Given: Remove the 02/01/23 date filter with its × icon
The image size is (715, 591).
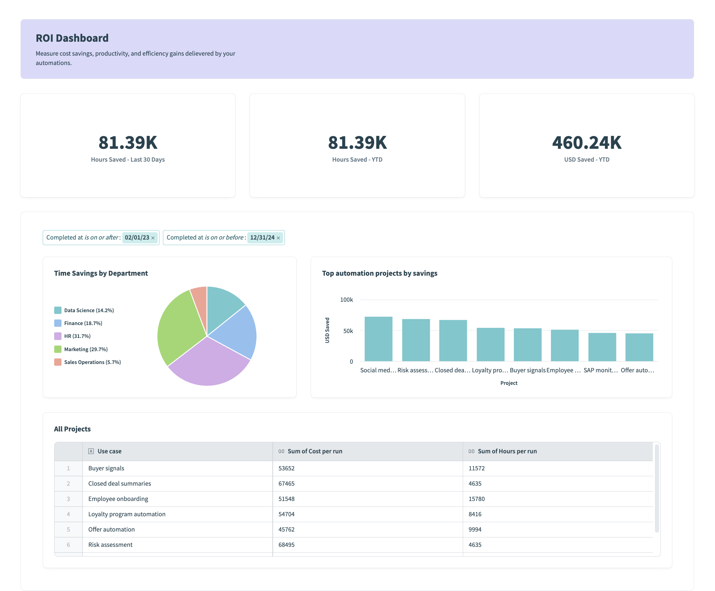Looking at the screenshot, I should click(x=153, y=238).
